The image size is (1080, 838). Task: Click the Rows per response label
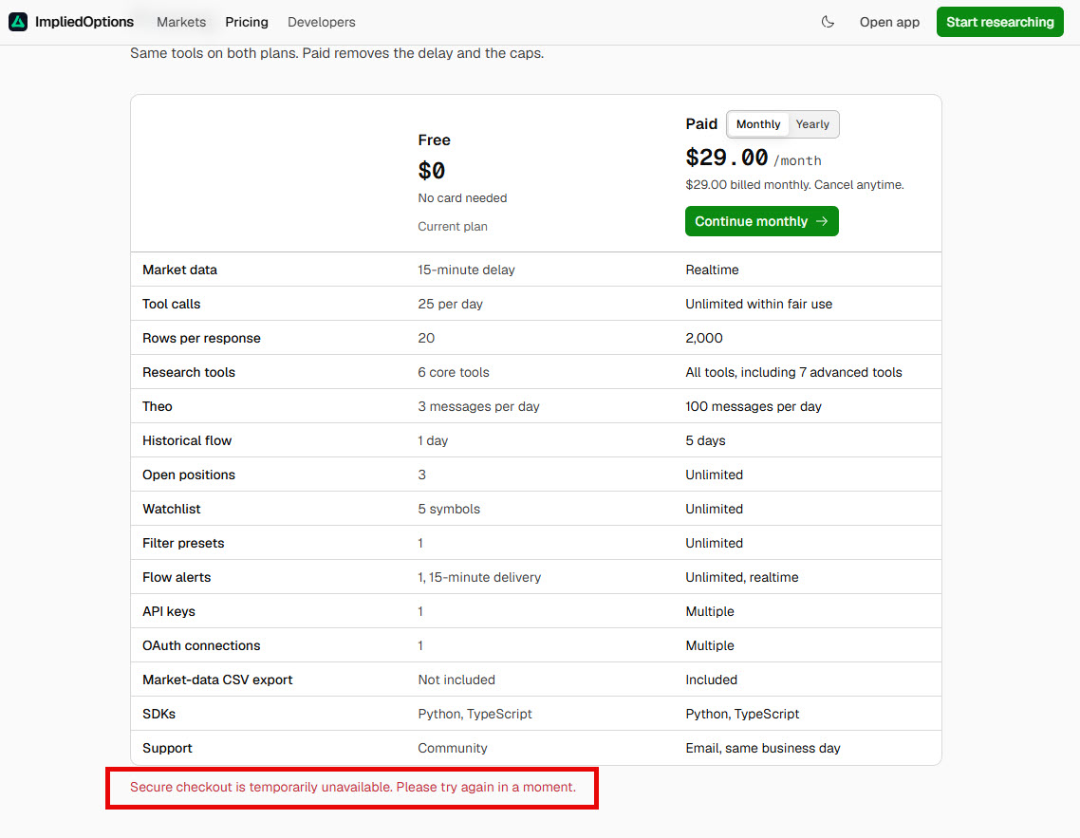(202, 338)
